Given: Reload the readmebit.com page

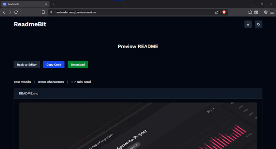Looking at the screenshot, I should click(x=16, y=12).
